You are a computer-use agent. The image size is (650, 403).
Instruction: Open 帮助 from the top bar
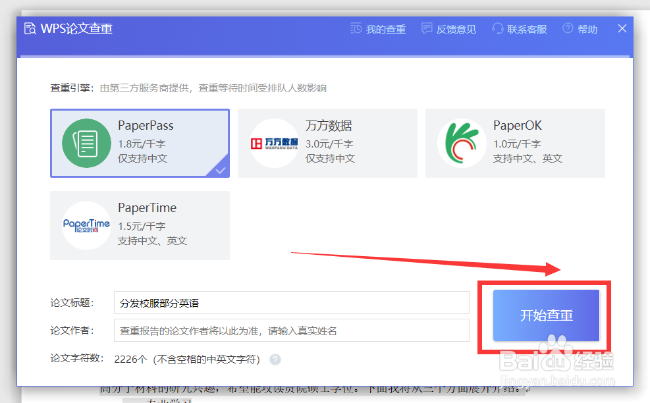click(585, 29)
